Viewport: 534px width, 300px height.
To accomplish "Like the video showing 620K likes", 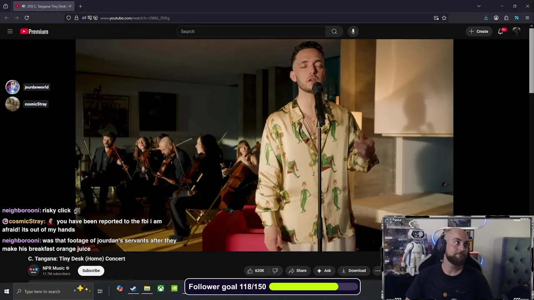I will pyautogui.click(x=256, y=270).
